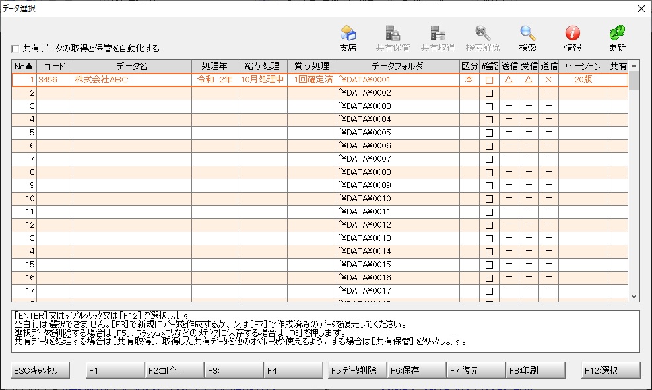The height and width of the screenshot is (390, 652).
Task: Select row number 9
Action: tap(24, 185)
